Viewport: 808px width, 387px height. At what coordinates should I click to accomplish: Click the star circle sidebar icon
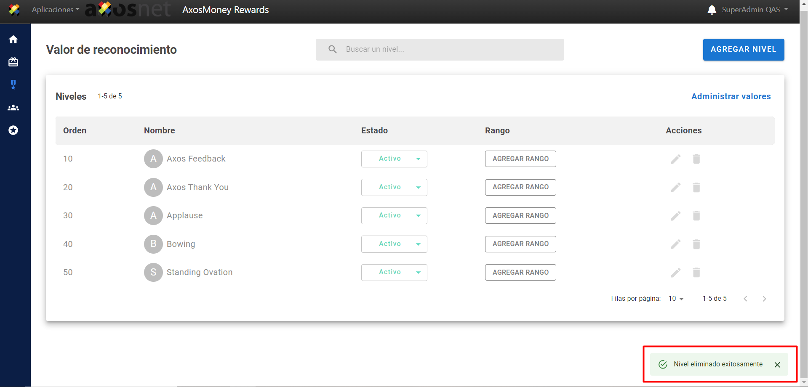click(x=13, y=130)
